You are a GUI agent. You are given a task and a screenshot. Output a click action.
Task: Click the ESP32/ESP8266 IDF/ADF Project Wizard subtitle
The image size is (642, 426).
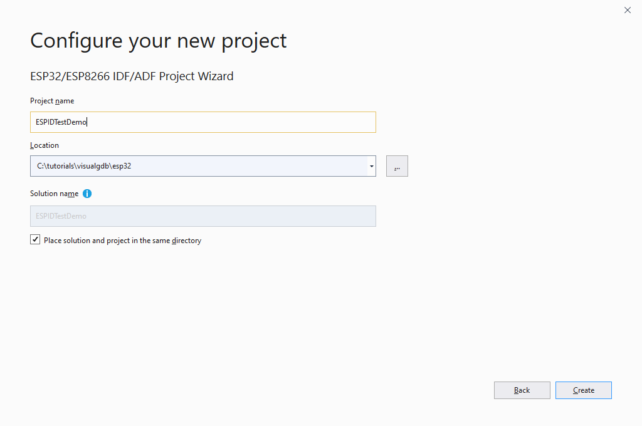[x=132, y=76]
